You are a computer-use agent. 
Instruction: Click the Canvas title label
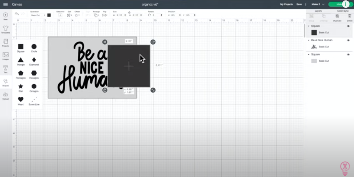click(x=17, y=4)
